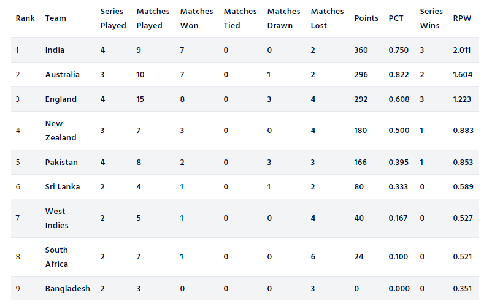Select the RPW column header

coord(462,18)
